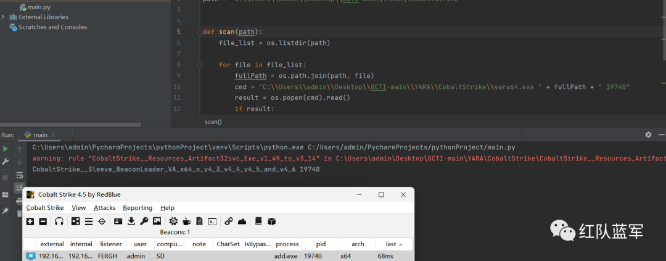This screenshot has width=666, height=261.
Task: Switch to session table view icon
Action: pos(88,221)
